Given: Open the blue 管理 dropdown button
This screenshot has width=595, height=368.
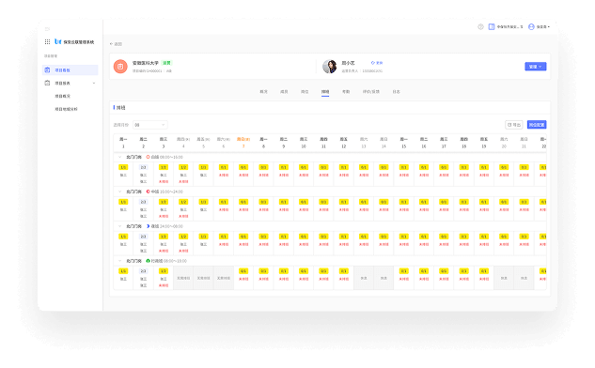Looking at the screenshot, I should click(536, 67).
